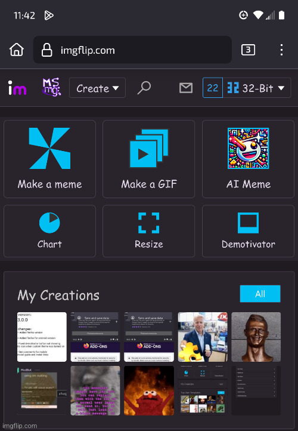Tap the browser home icon
298x431 pixels.
tap(17, 50)
